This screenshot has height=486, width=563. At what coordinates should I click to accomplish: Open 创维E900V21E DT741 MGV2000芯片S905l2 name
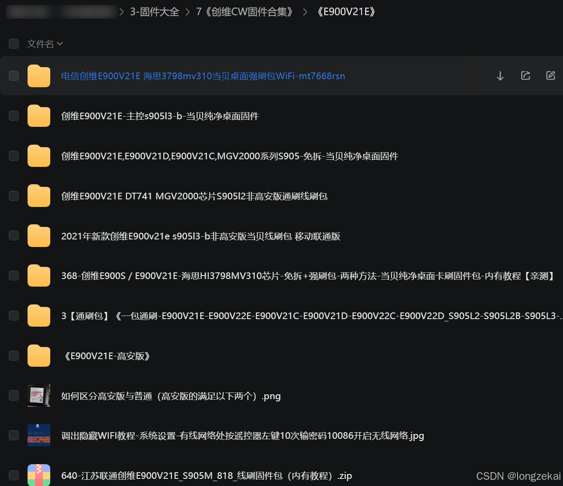click(x=194, y=196)
